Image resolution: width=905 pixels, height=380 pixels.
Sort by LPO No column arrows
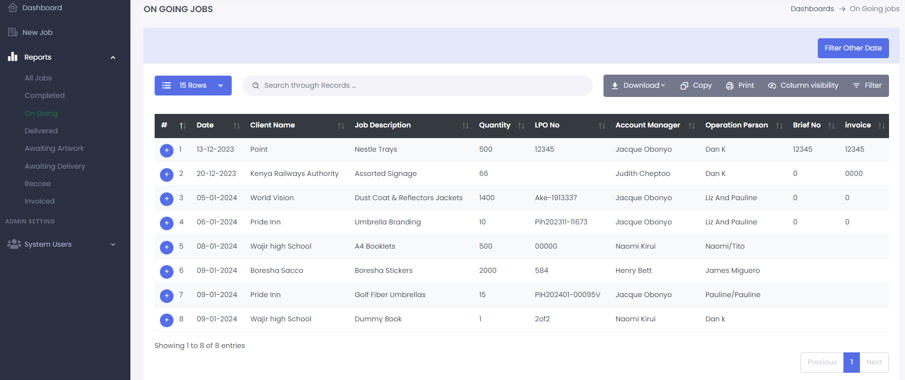(602, 126)
